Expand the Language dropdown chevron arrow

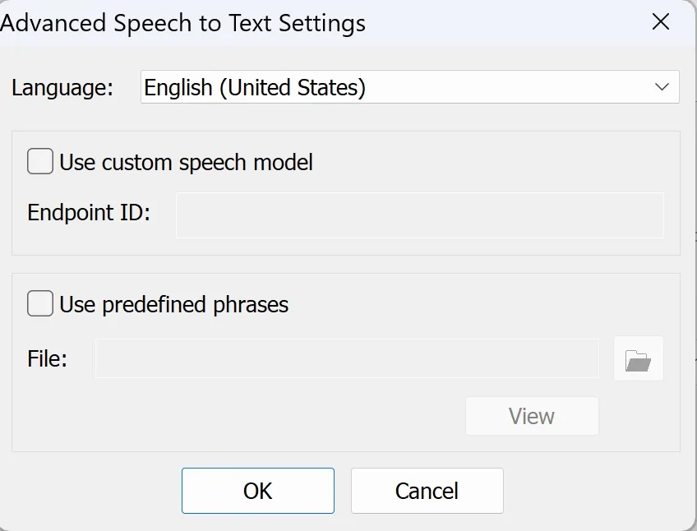click(662, 87)
